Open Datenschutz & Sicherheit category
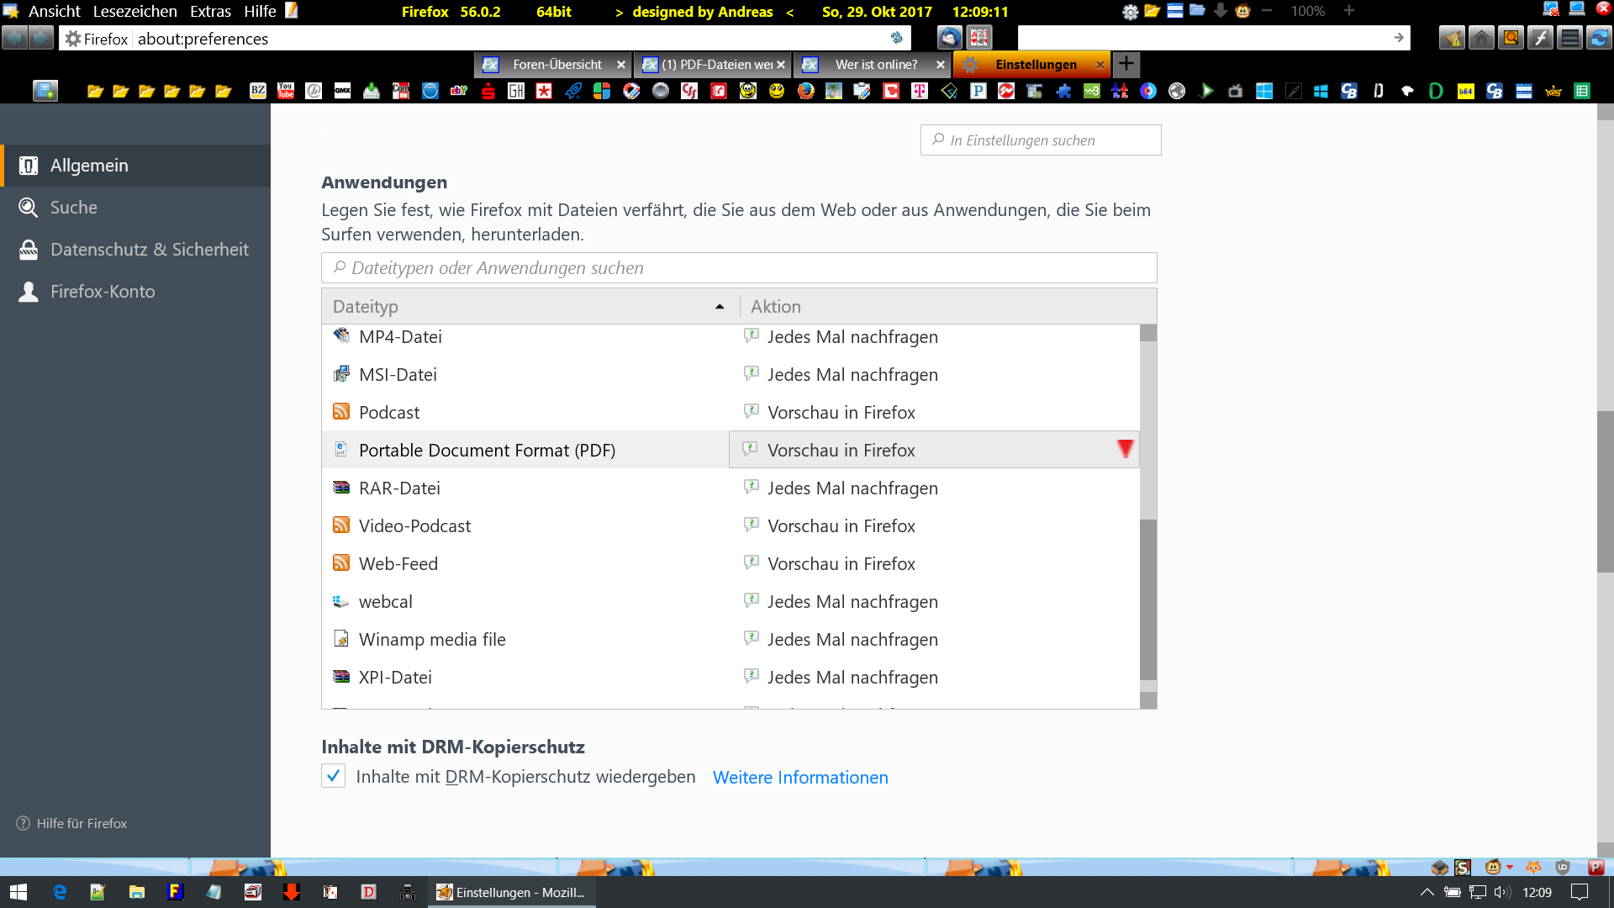Image resolution: width=1614 pixels, height=908 pixels. click(x=149, y=250)
